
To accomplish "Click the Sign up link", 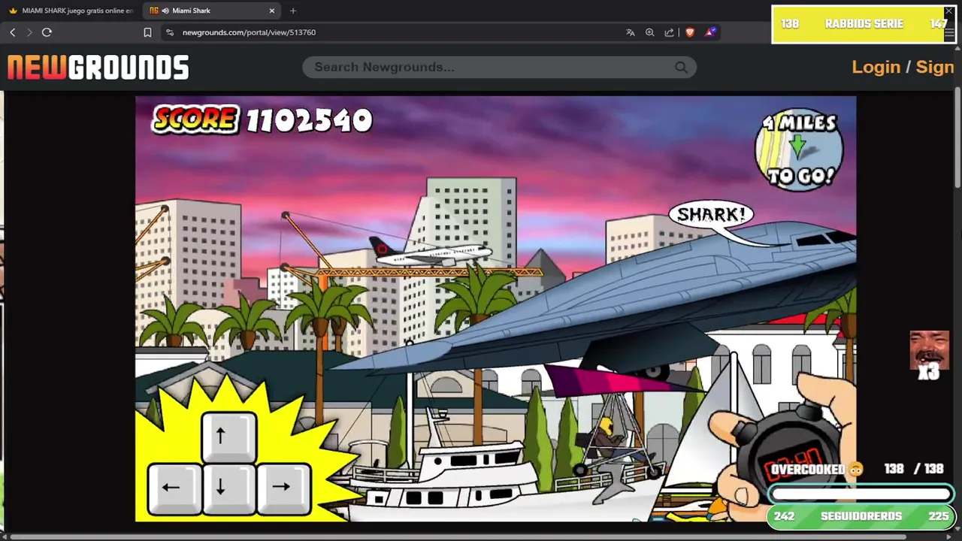I will (935, 67).
